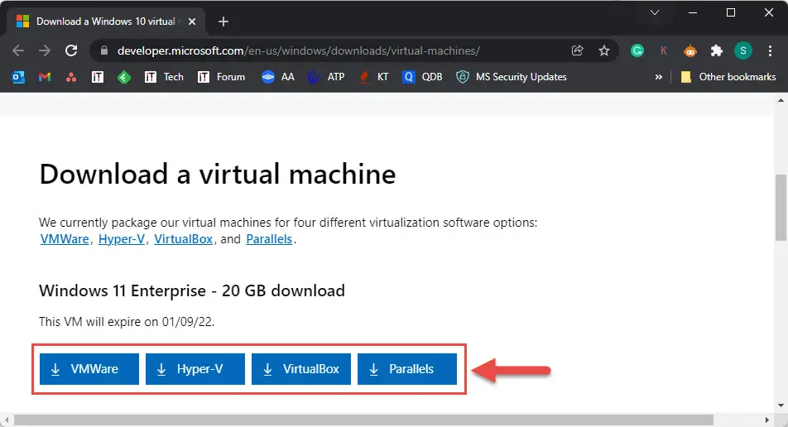Click the scroll left arrow
This screenshot has width=788, height=427.
coord(7,420)
